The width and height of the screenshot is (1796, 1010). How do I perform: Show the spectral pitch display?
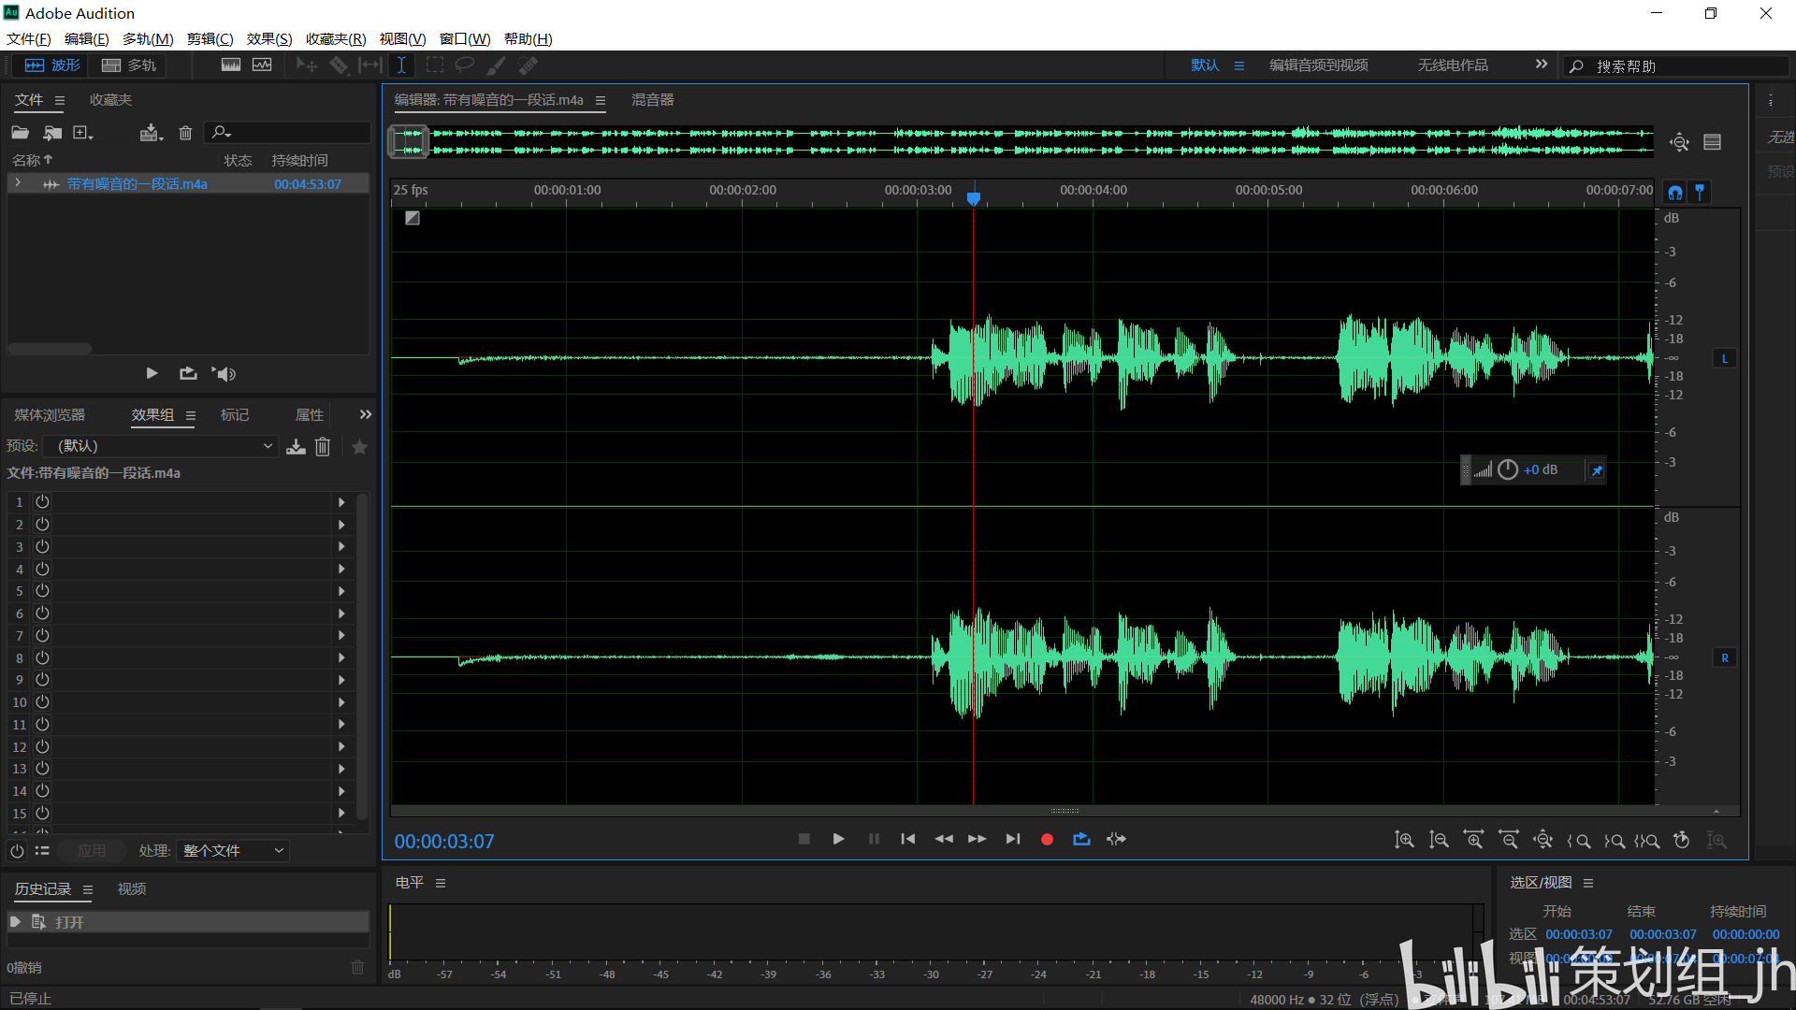[262, 65]
